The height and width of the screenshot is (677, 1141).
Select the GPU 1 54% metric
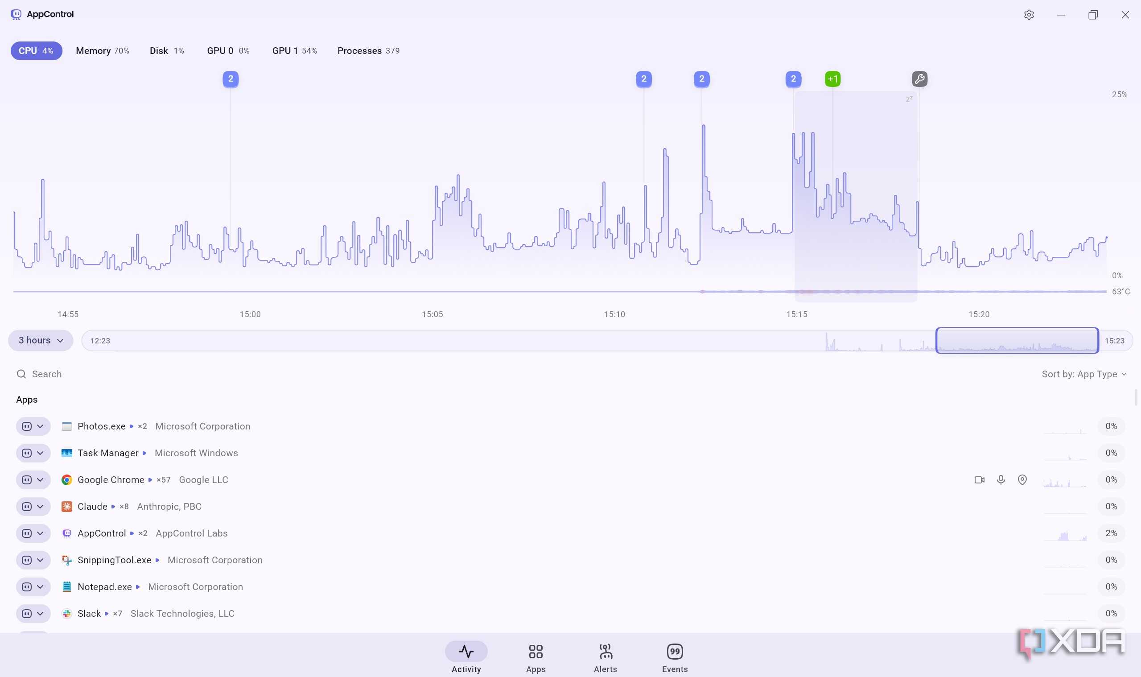pyautogui.click(x=295, y=51)
